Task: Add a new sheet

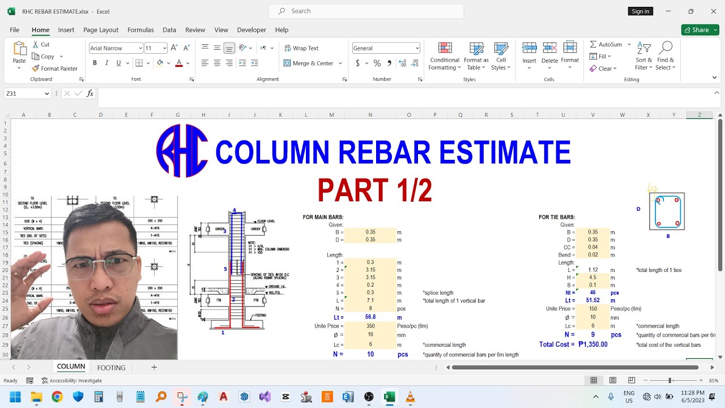Action: pyautogui.click(x=153, y=367)
